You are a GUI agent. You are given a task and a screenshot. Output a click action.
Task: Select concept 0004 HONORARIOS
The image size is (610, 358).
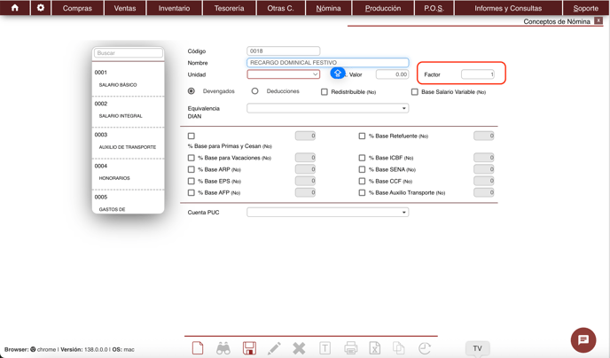[x=128, y=172]
